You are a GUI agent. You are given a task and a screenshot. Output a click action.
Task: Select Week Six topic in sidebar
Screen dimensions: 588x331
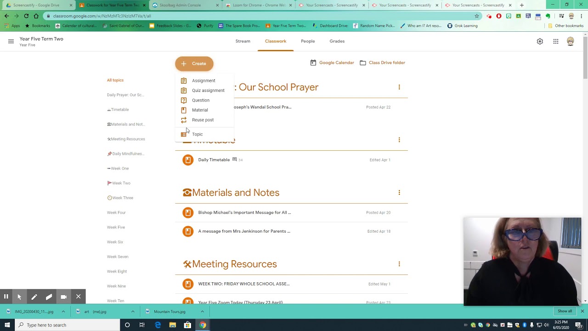(115, 242)
